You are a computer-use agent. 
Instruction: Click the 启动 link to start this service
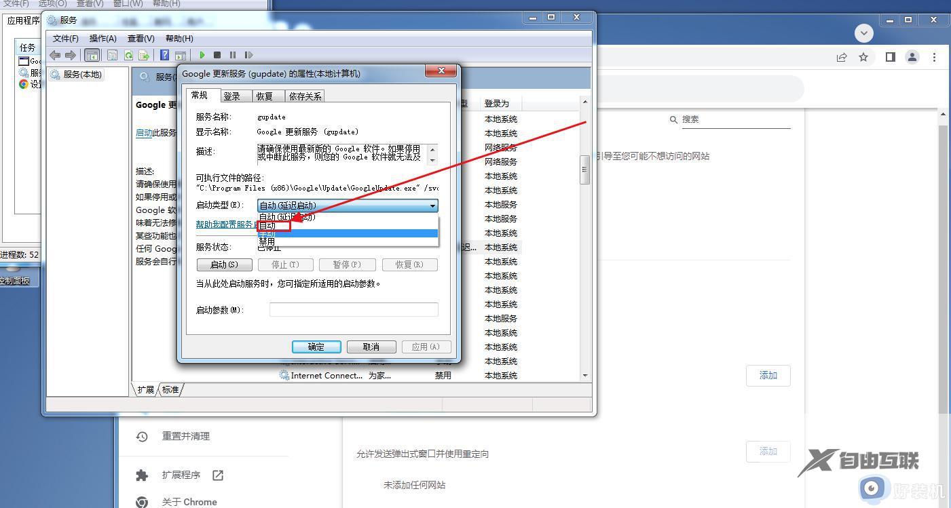[144, 133]
